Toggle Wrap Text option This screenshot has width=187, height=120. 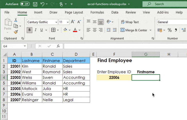tap(130, 22)
